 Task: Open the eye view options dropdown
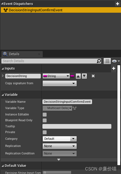[x=116, y=61]
